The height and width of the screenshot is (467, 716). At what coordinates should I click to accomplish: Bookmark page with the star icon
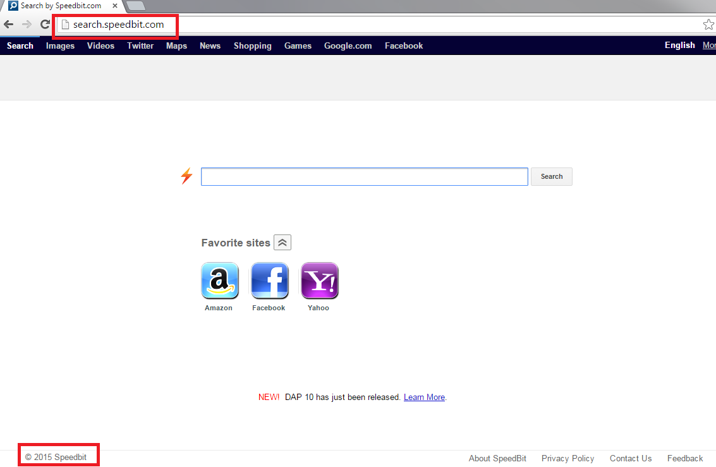pos(708,25)
